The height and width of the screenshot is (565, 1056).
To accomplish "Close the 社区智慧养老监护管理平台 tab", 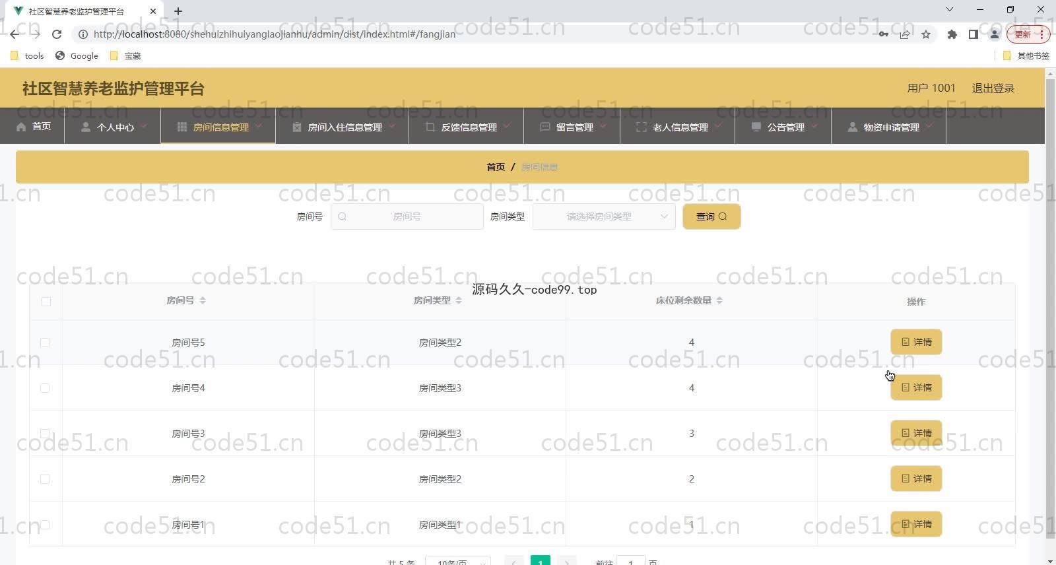I will pos(153,11).
